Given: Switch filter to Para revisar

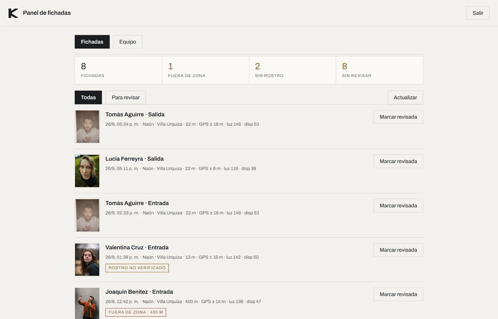Looking at the screenshot, I should (126, 97).
